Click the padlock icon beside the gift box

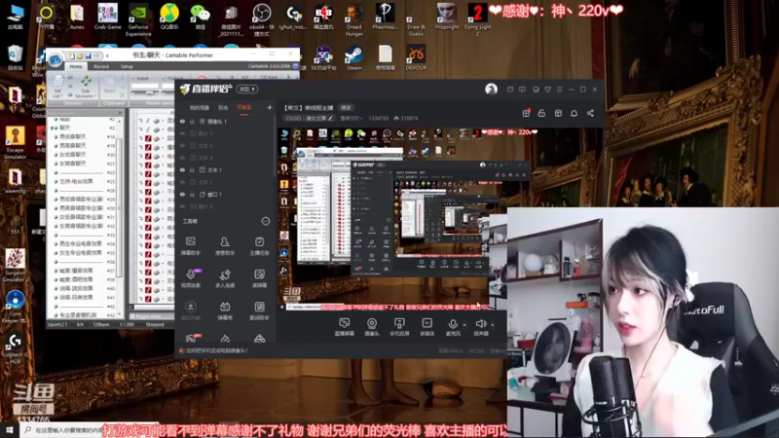pyautogui.click(x=541, y=113)
